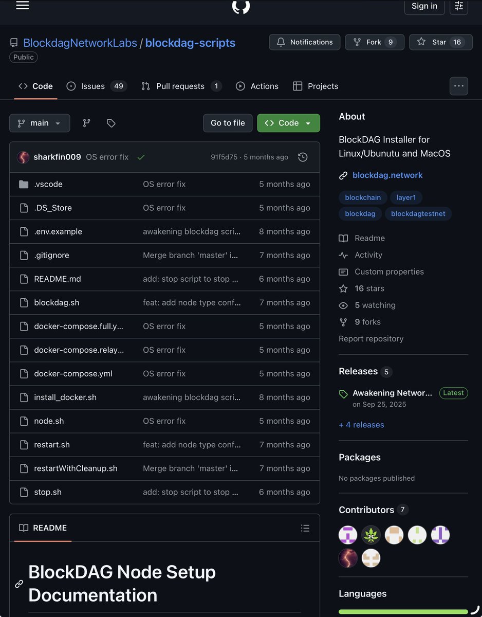Open Awakening Network latest release

[x=392, y=393]
